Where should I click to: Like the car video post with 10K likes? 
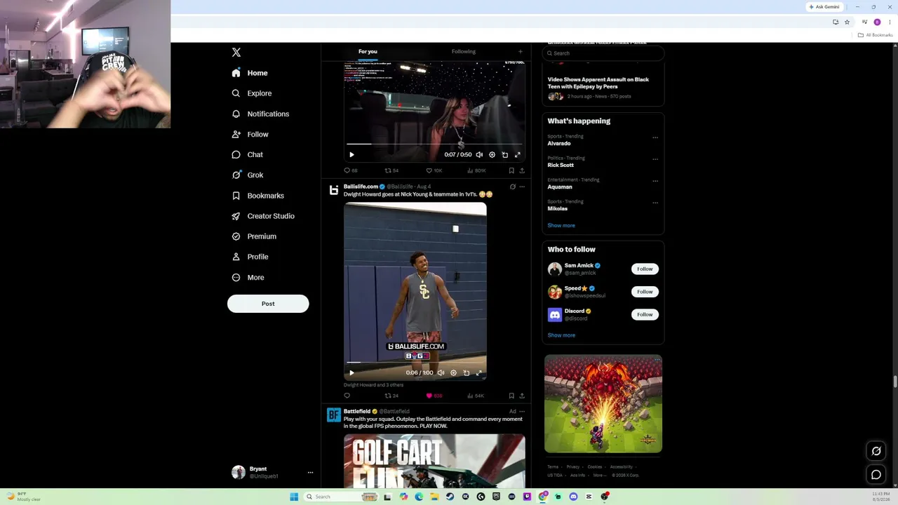[434, 170]
